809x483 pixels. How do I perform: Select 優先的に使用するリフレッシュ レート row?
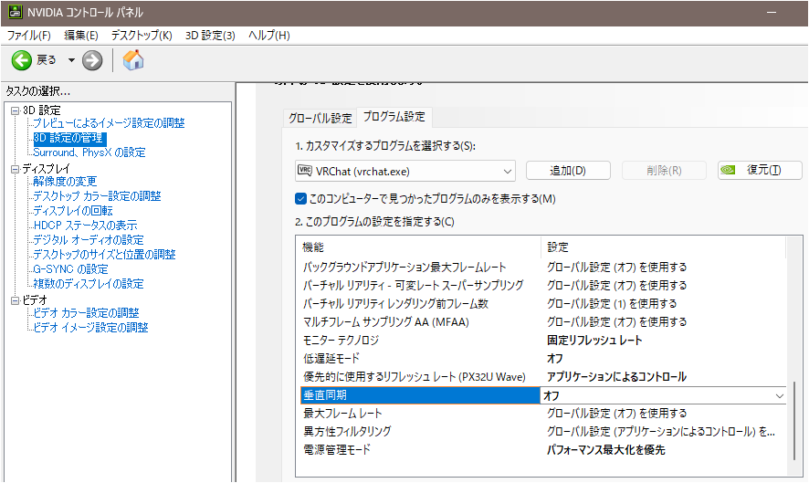(543, 377)
